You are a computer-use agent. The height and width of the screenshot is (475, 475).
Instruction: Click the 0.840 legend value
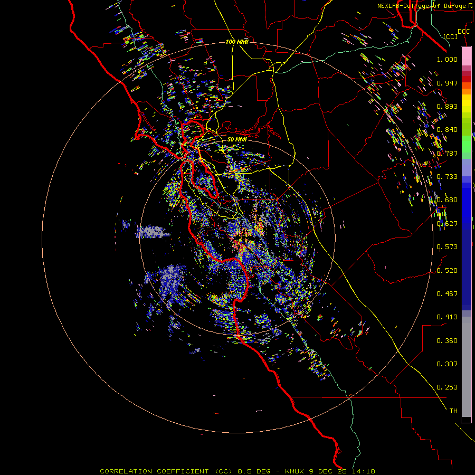(447, 130)
